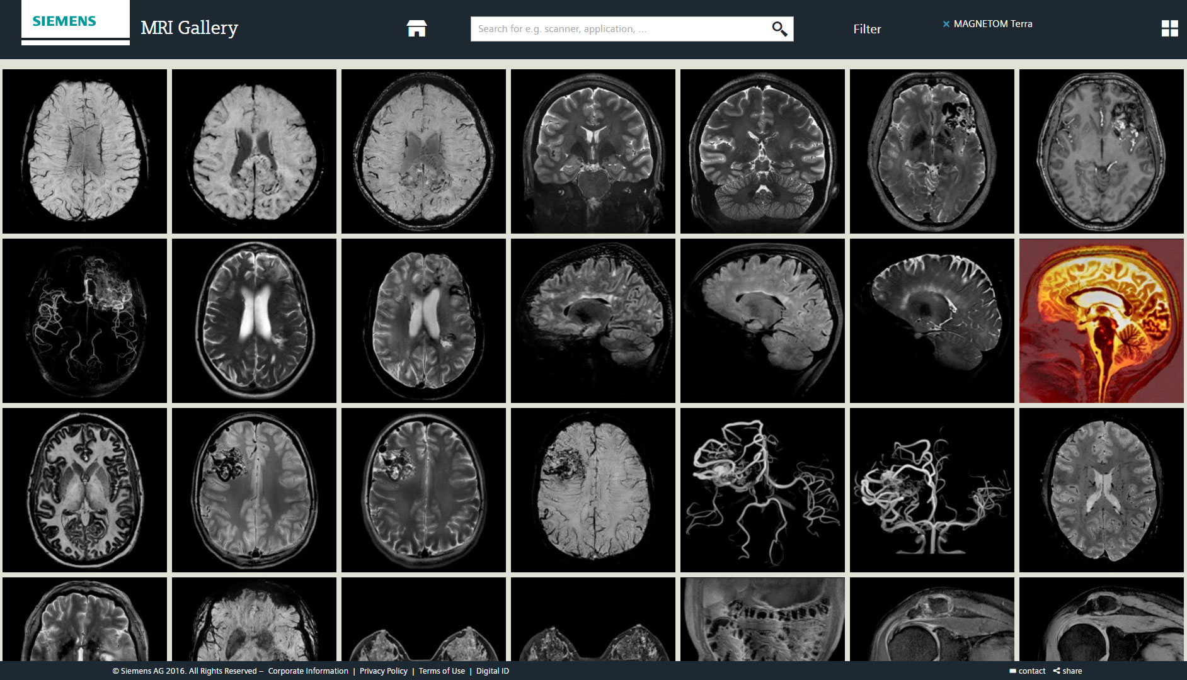Remove the MAGNETOM Terra filter tag
The width and height of the screenshot is (1187, 680).
pyautogui.click(x=946, y=24)
